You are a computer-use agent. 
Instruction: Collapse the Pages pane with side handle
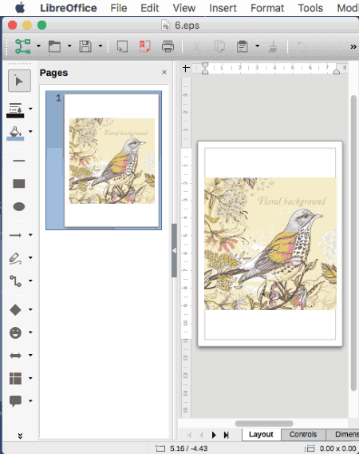coord(174,250)
